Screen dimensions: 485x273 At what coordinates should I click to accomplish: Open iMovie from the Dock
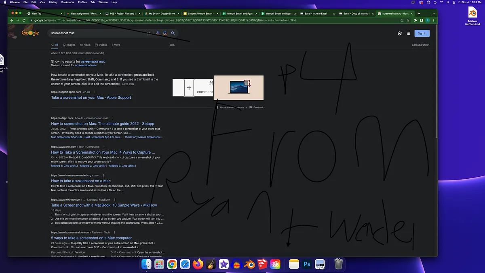coord(224,265)
